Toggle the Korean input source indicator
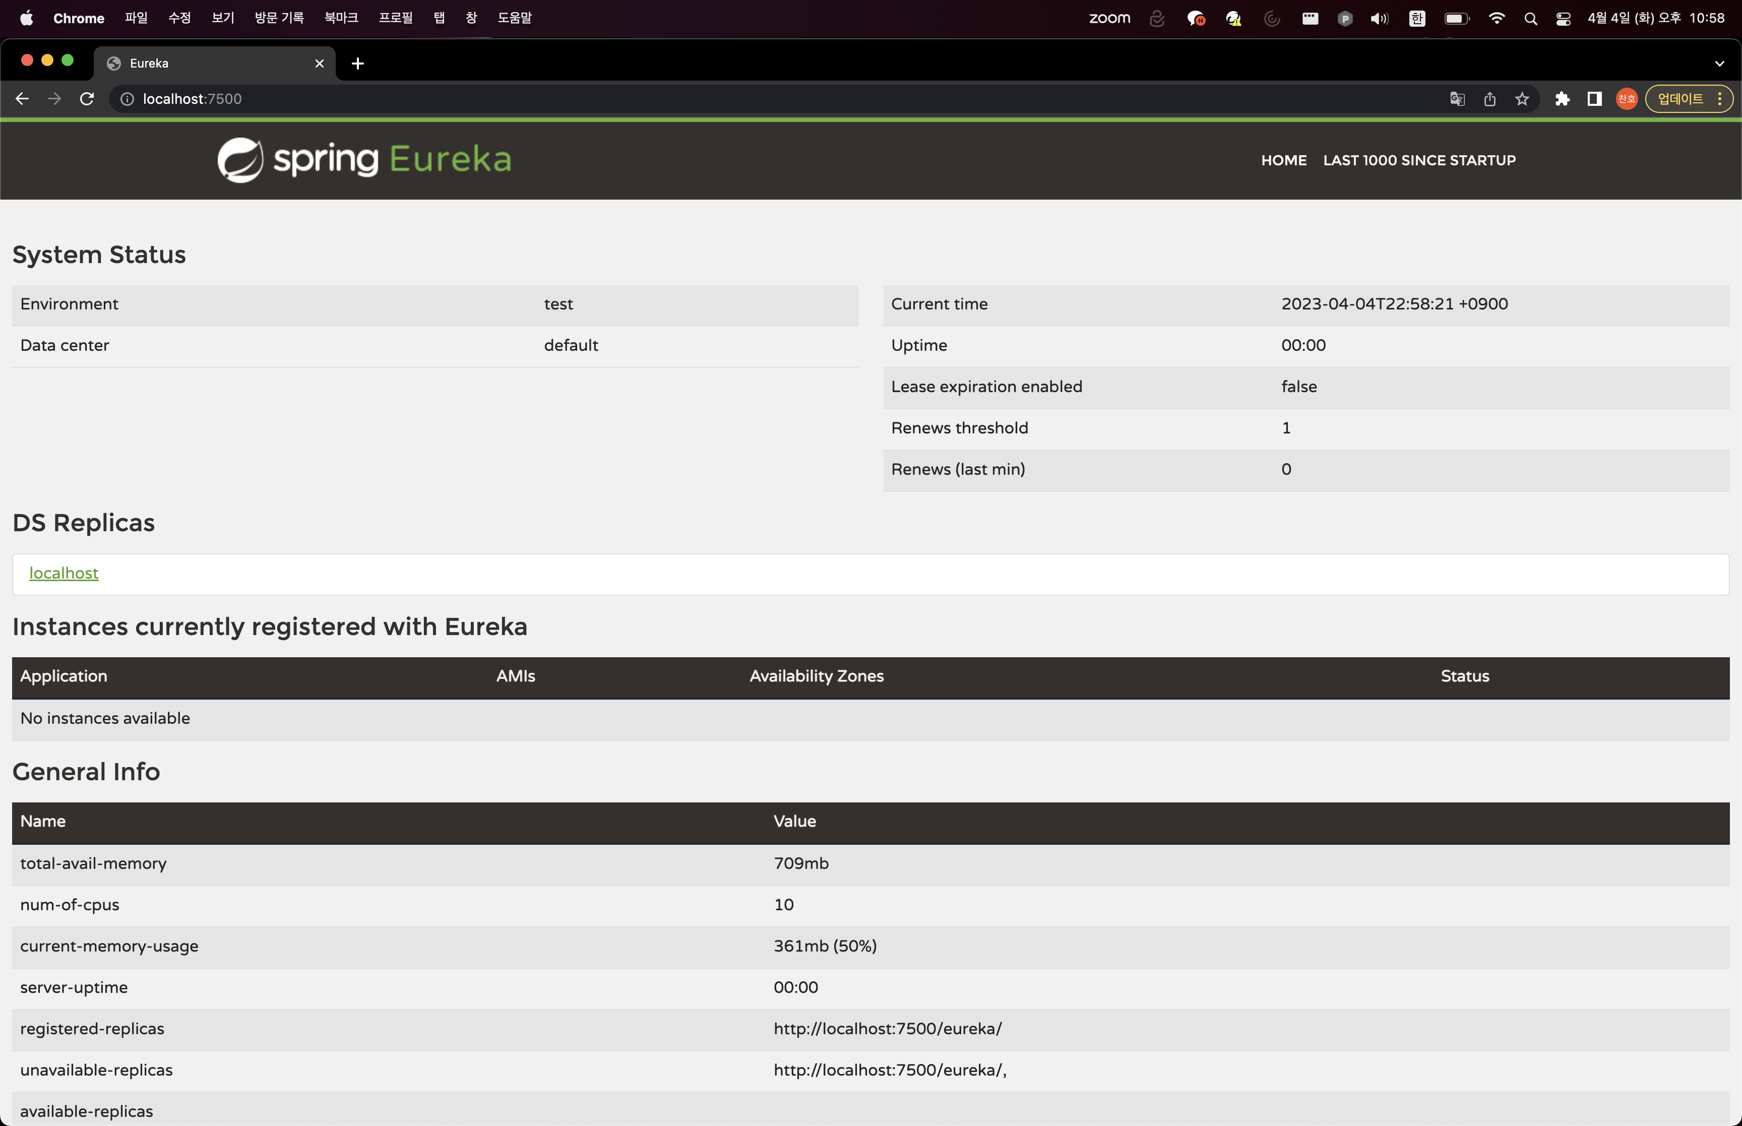 (x=1417, y=18)
